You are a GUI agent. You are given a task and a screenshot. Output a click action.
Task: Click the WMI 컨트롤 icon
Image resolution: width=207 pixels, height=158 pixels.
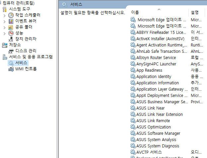pos(11,69)
